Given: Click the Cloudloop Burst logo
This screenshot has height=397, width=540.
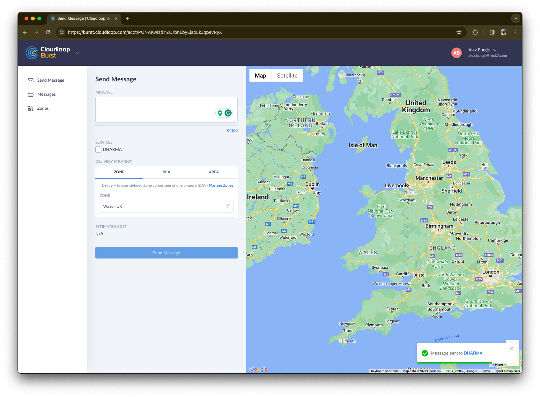Looking at the screenshot, I should [x=48, y=53].
